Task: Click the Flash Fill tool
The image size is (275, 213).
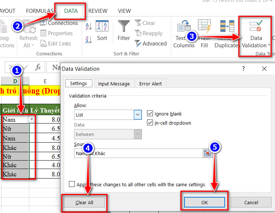Action: click(204, 34)
